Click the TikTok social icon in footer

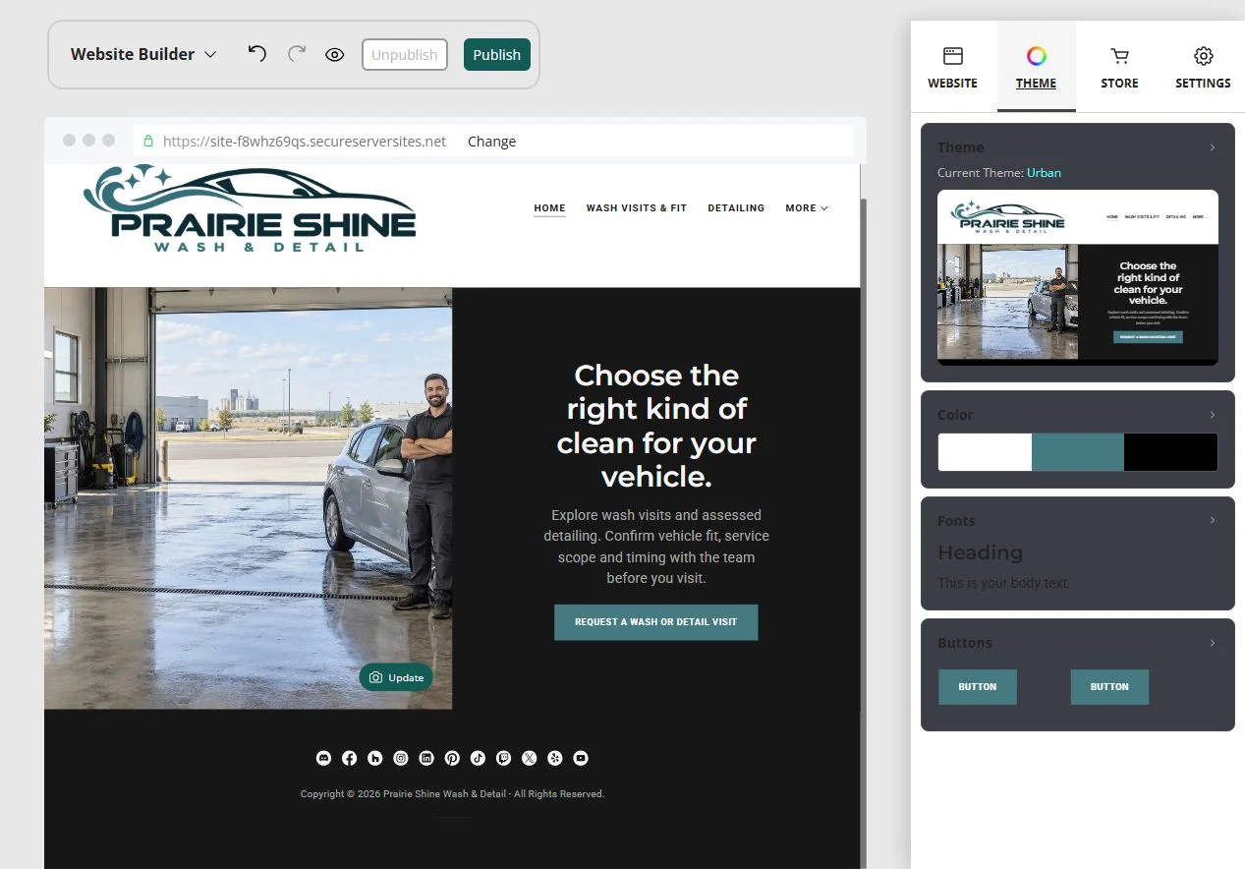click(478, 758)
